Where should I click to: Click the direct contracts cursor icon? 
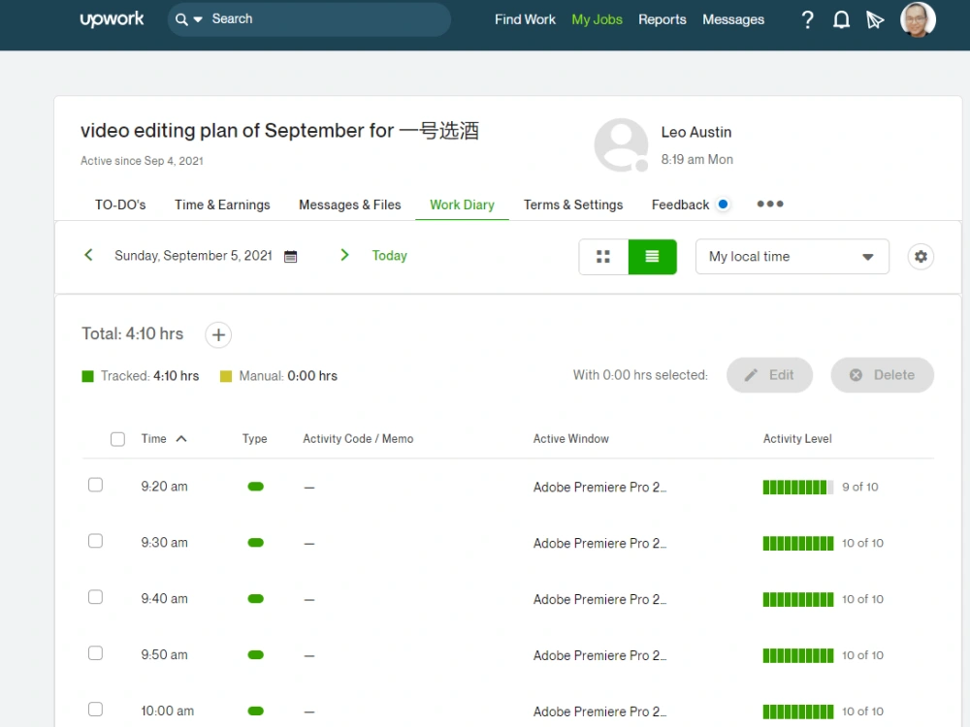click(x=875, y=19)
